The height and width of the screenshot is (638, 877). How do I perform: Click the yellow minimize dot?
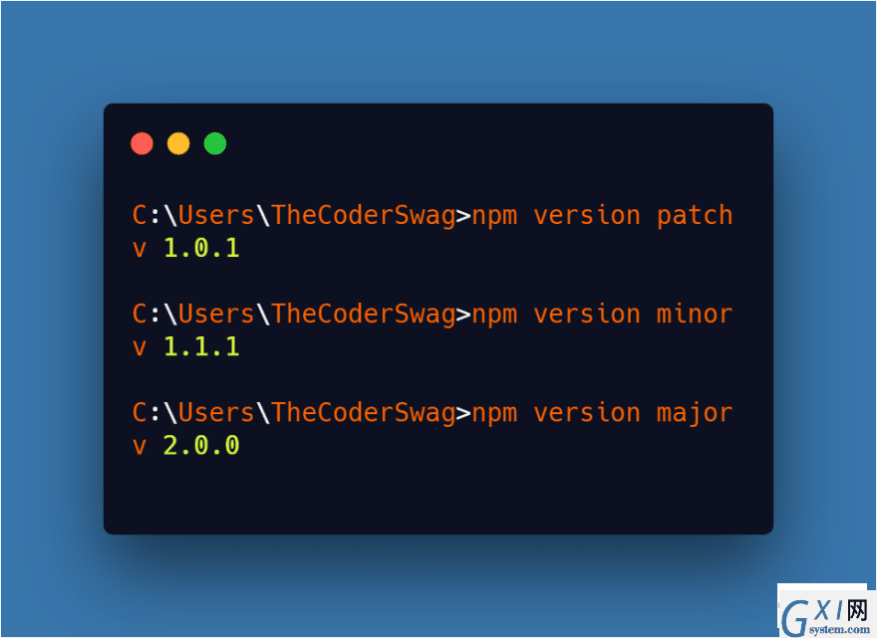coord(178,143)
